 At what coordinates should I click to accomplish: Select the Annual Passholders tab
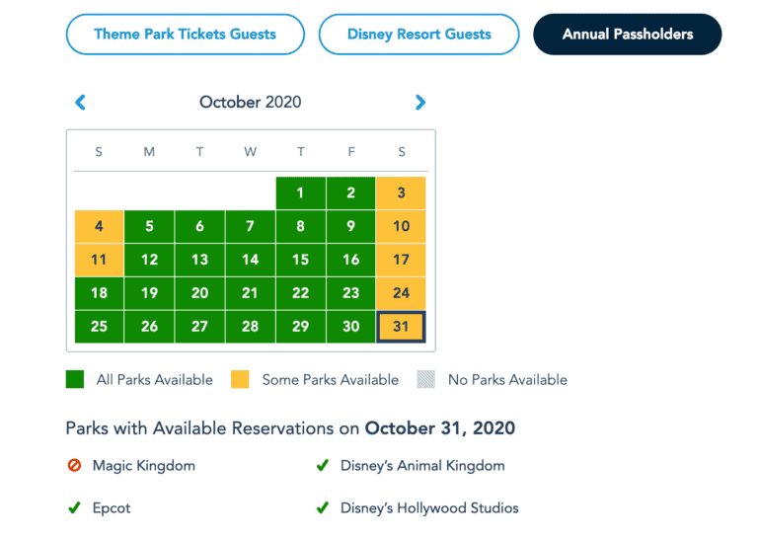click(628, 35)
